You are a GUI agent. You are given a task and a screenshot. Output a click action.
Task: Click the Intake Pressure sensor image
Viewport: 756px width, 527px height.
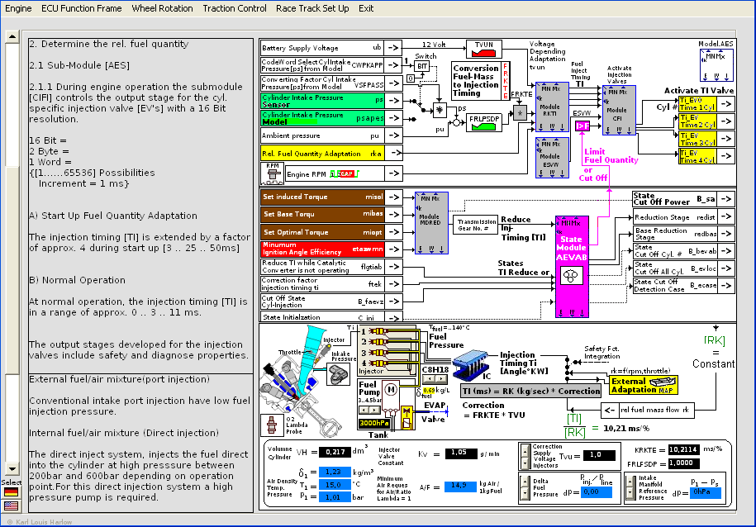[339, 373]
